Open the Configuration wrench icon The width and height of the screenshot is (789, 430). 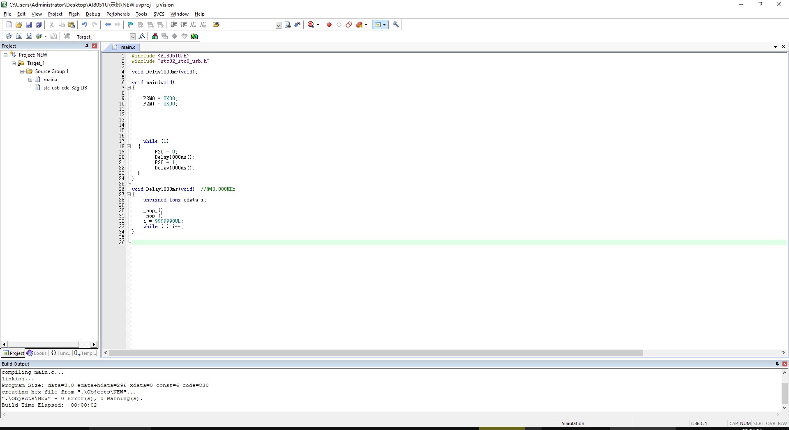pyautogui.click(x=396, y=25)
